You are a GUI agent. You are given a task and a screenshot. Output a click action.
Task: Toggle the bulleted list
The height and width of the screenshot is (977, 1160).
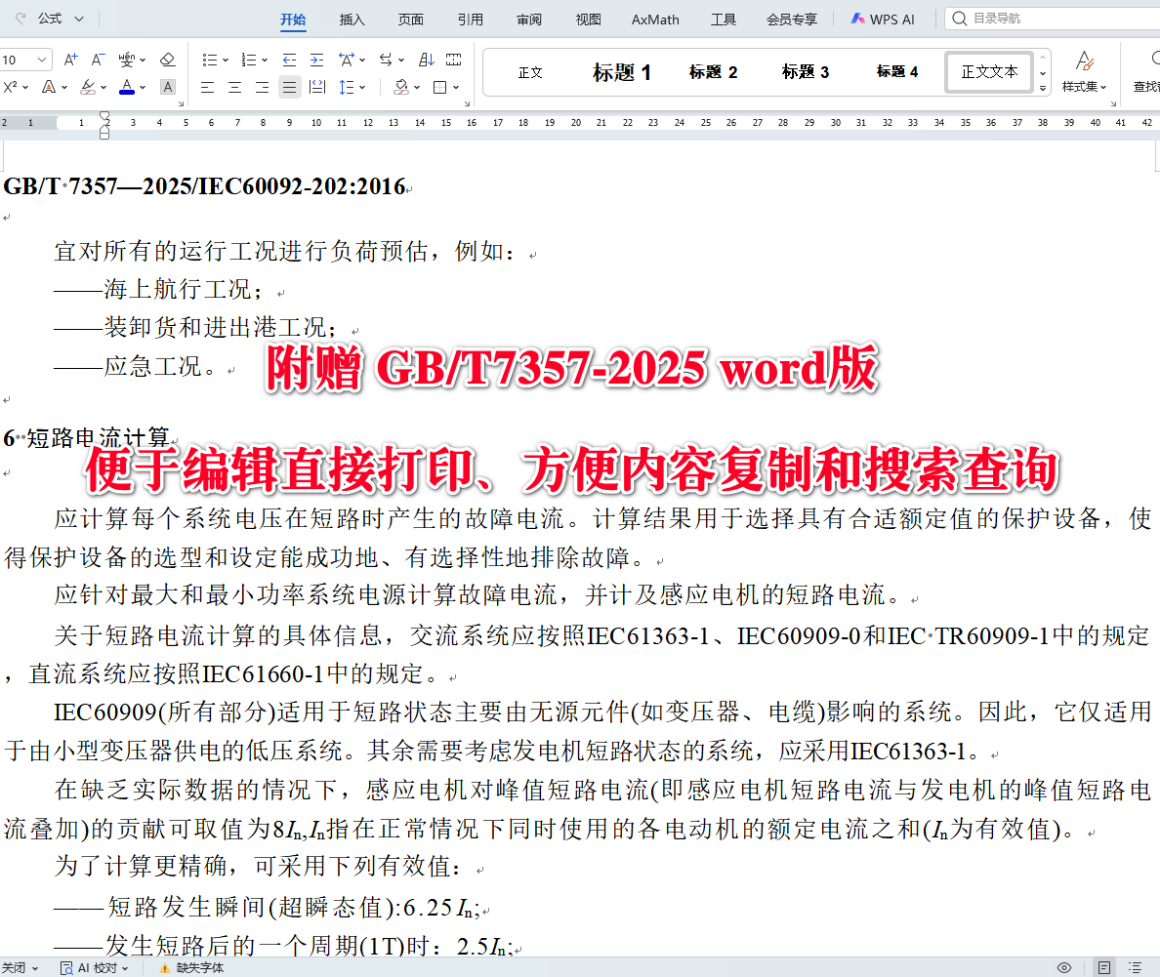pyautogui.click(x=209, y=59)
